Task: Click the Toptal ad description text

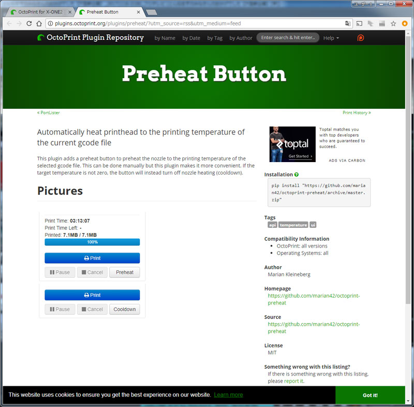Action: (342, 138)
